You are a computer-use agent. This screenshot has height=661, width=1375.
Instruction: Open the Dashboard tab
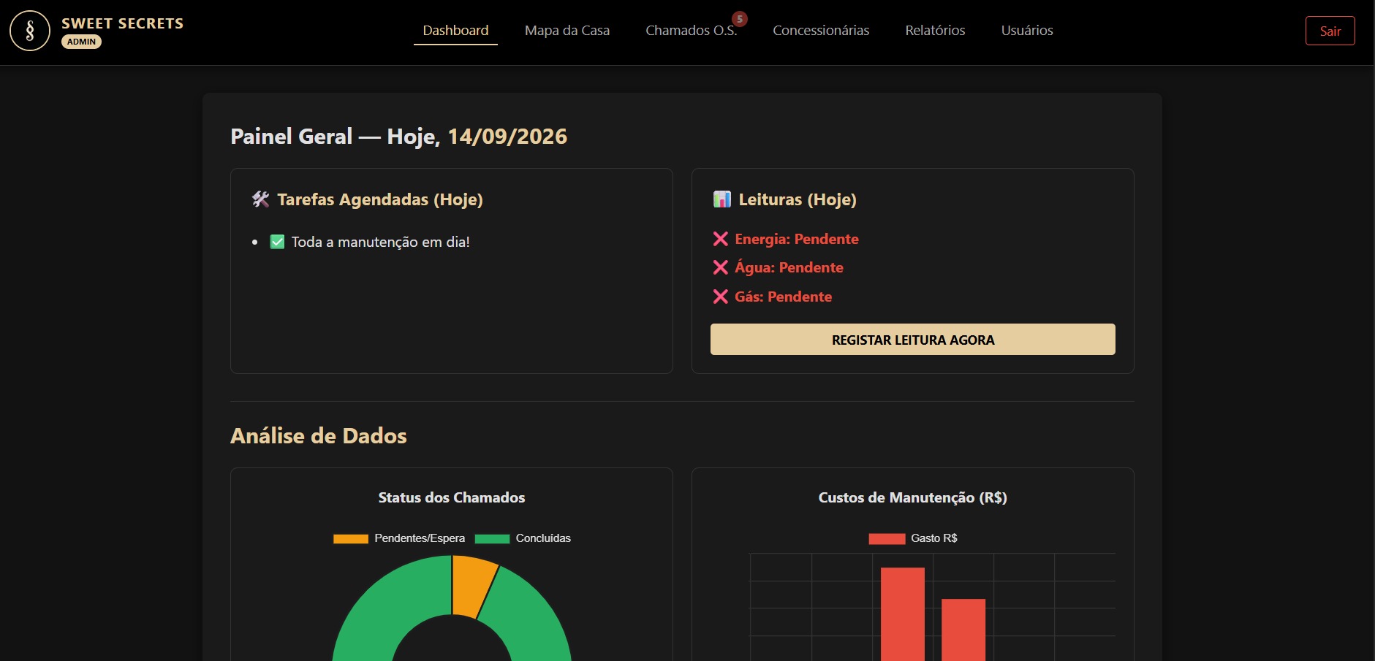(455, 31)
